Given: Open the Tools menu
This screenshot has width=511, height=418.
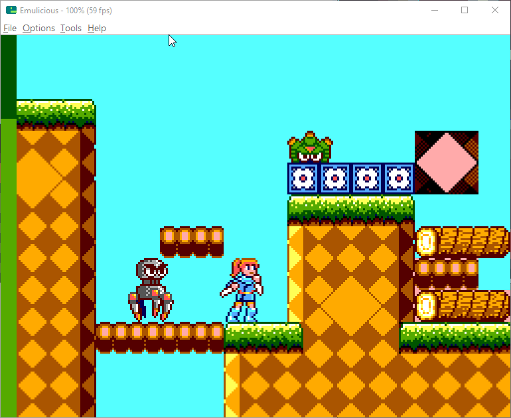Looking at the screenshot, I should pos(71,29).
